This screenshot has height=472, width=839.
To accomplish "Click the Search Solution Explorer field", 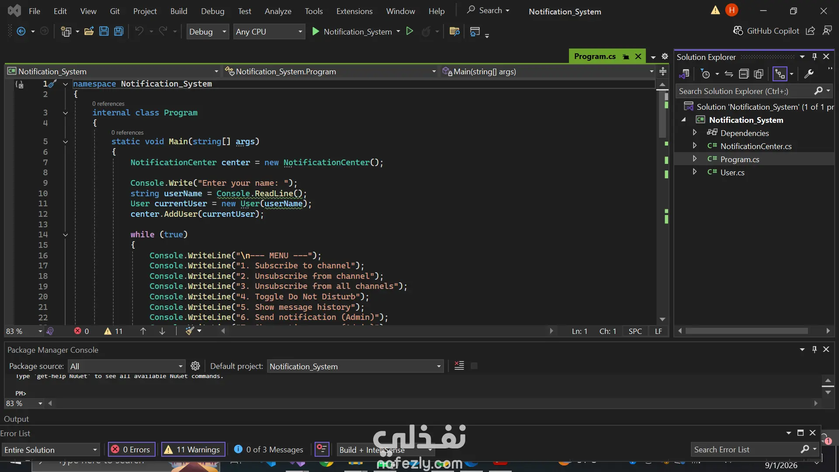I will (745, 91).
